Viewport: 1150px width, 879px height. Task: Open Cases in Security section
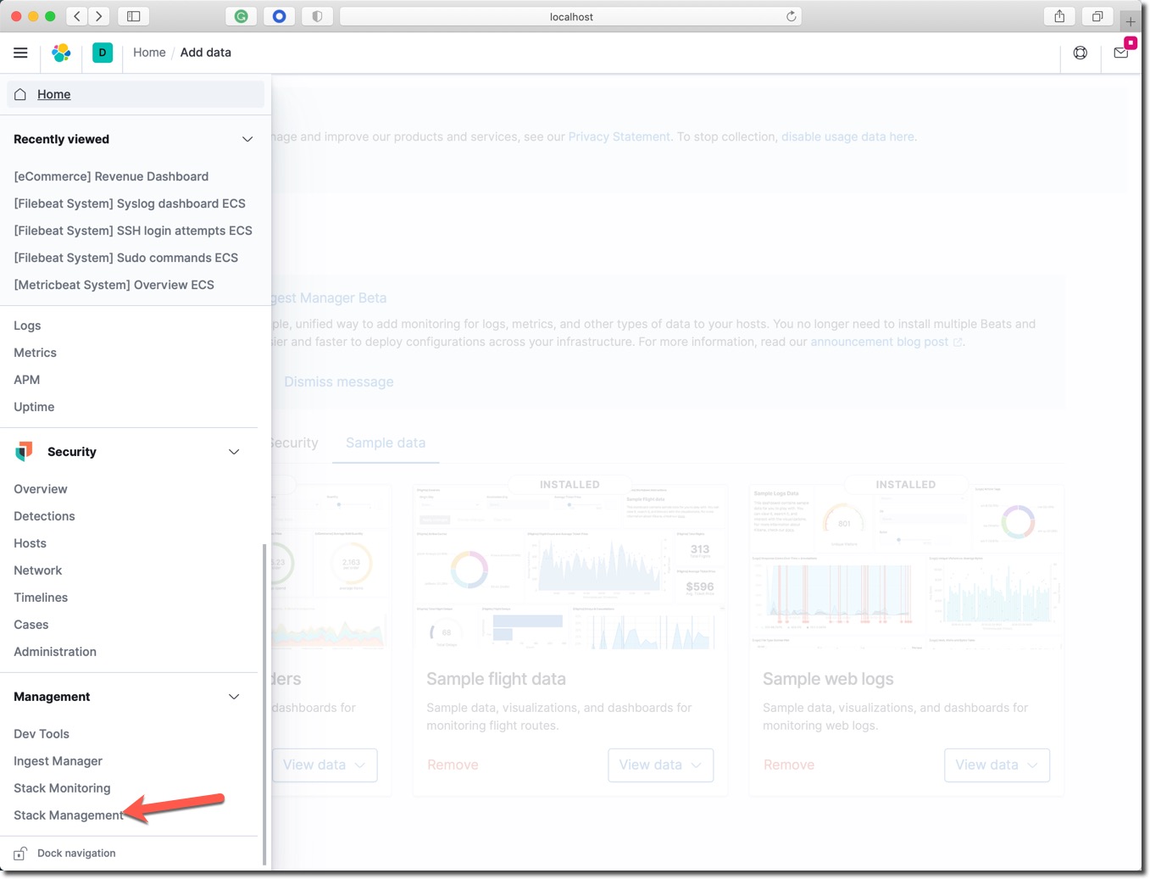pos(31,625)
